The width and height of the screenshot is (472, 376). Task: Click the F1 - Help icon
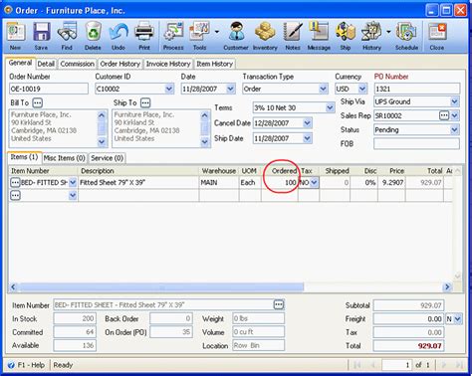(x=11, y=365)
